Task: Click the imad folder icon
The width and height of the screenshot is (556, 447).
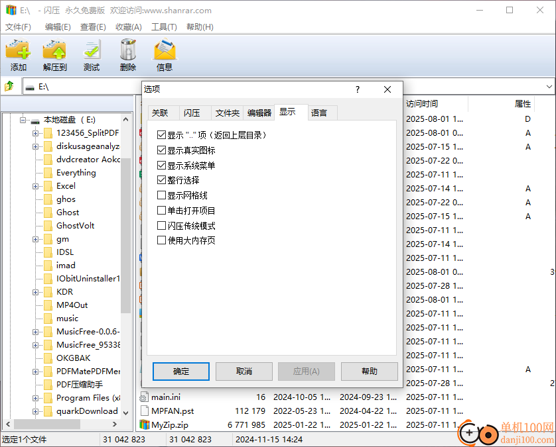Action: click(48, 266)
